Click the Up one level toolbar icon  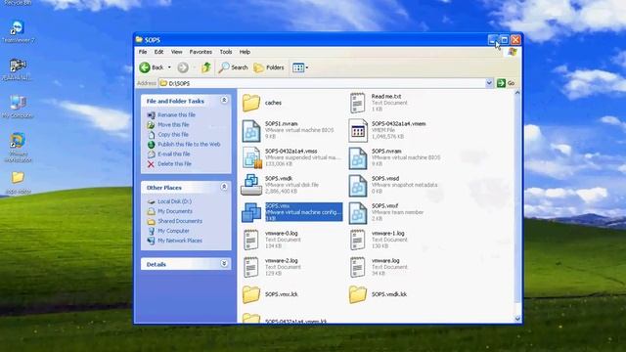pos(206,67)
